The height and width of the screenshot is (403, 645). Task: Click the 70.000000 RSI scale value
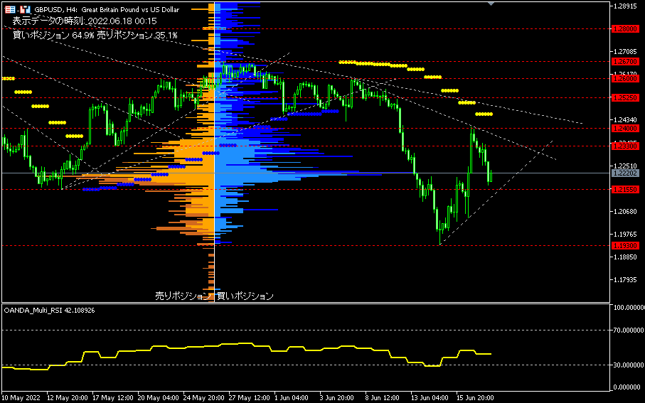tap(628, 331)
